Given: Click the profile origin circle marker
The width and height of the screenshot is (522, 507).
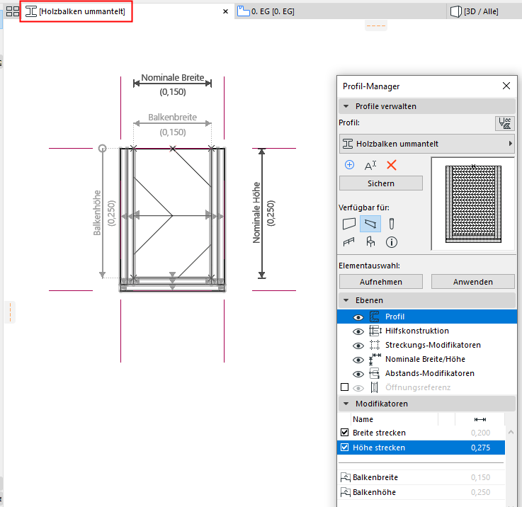Looking at the screenshot, I should click(x=102, y=149).
